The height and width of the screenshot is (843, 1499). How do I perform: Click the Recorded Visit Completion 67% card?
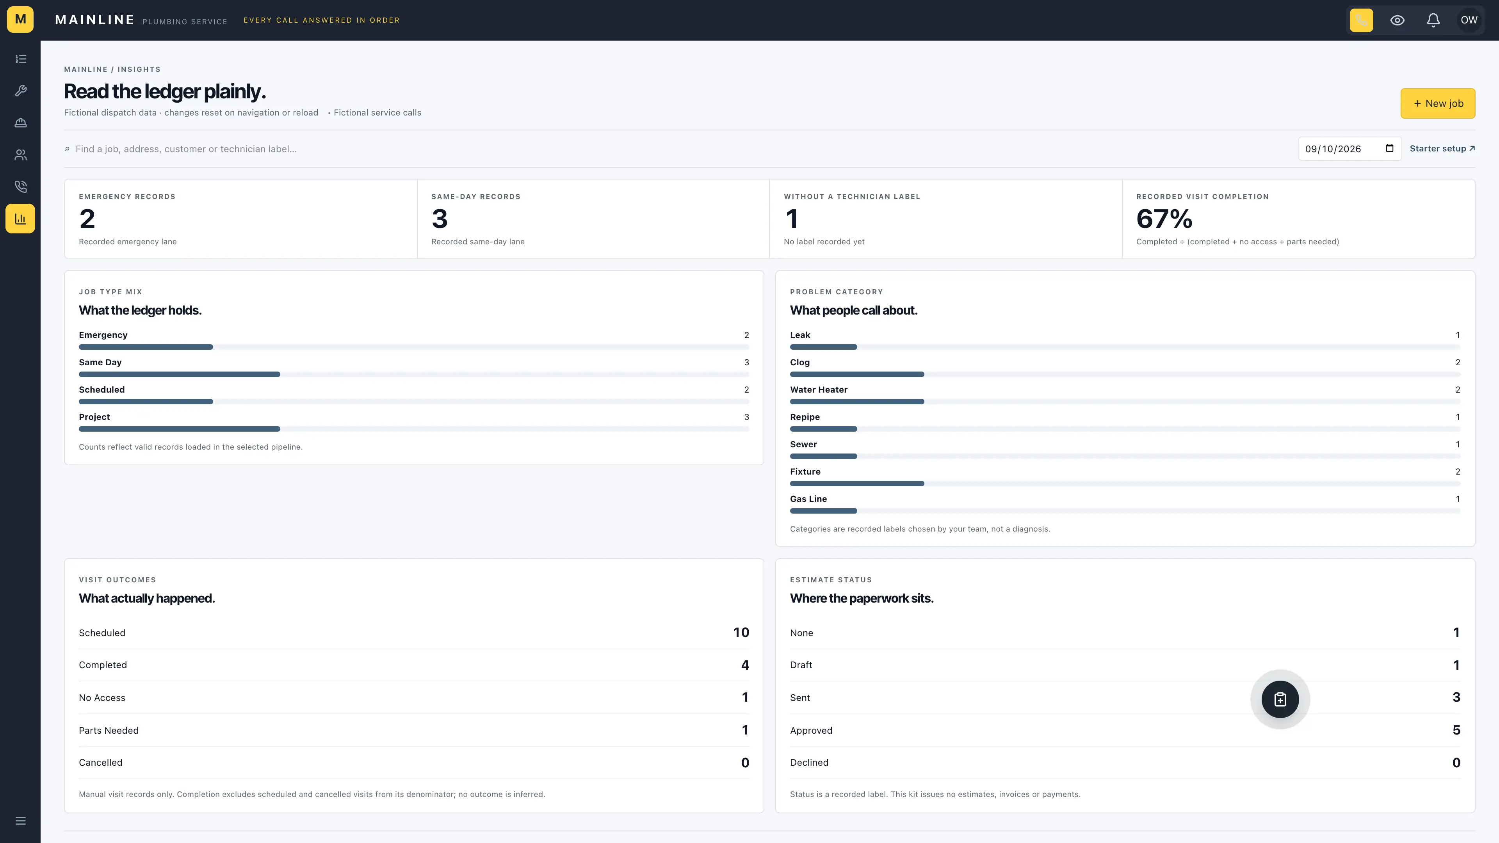click(x=1298, y=219)
